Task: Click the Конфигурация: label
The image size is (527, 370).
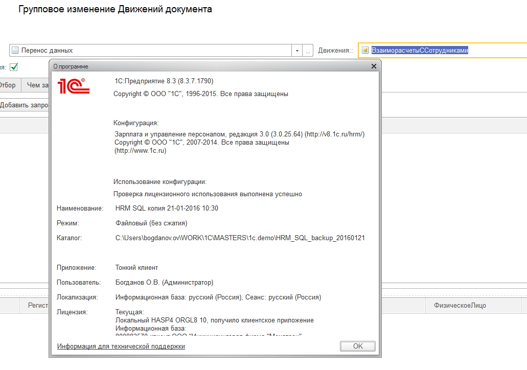Action: point(136,123)
